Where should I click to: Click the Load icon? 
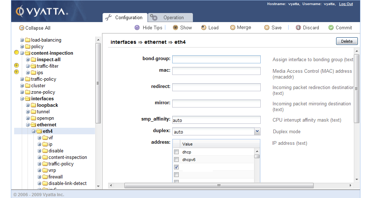203,28
